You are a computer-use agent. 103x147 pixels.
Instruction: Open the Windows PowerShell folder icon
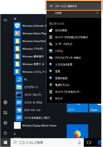coord(17,41)
